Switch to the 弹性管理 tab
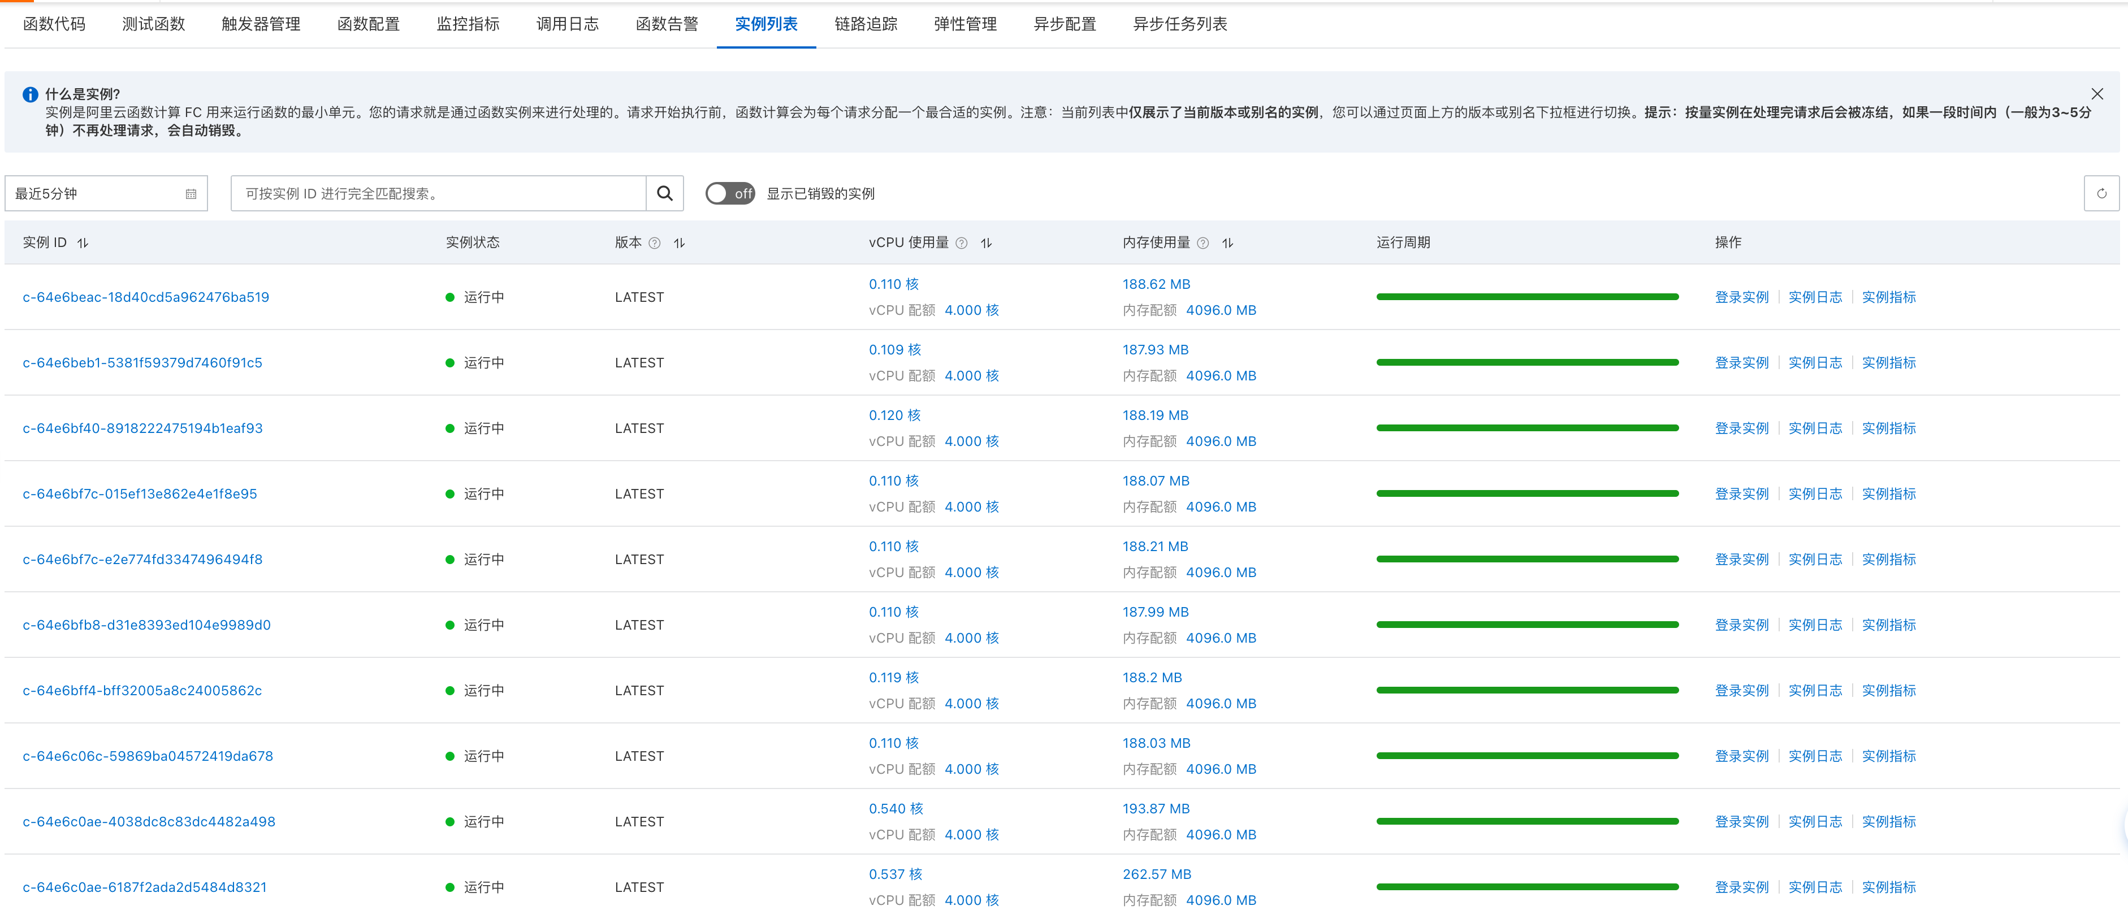The width and height of the screenshot is (2128, 910). click(965, 24)
